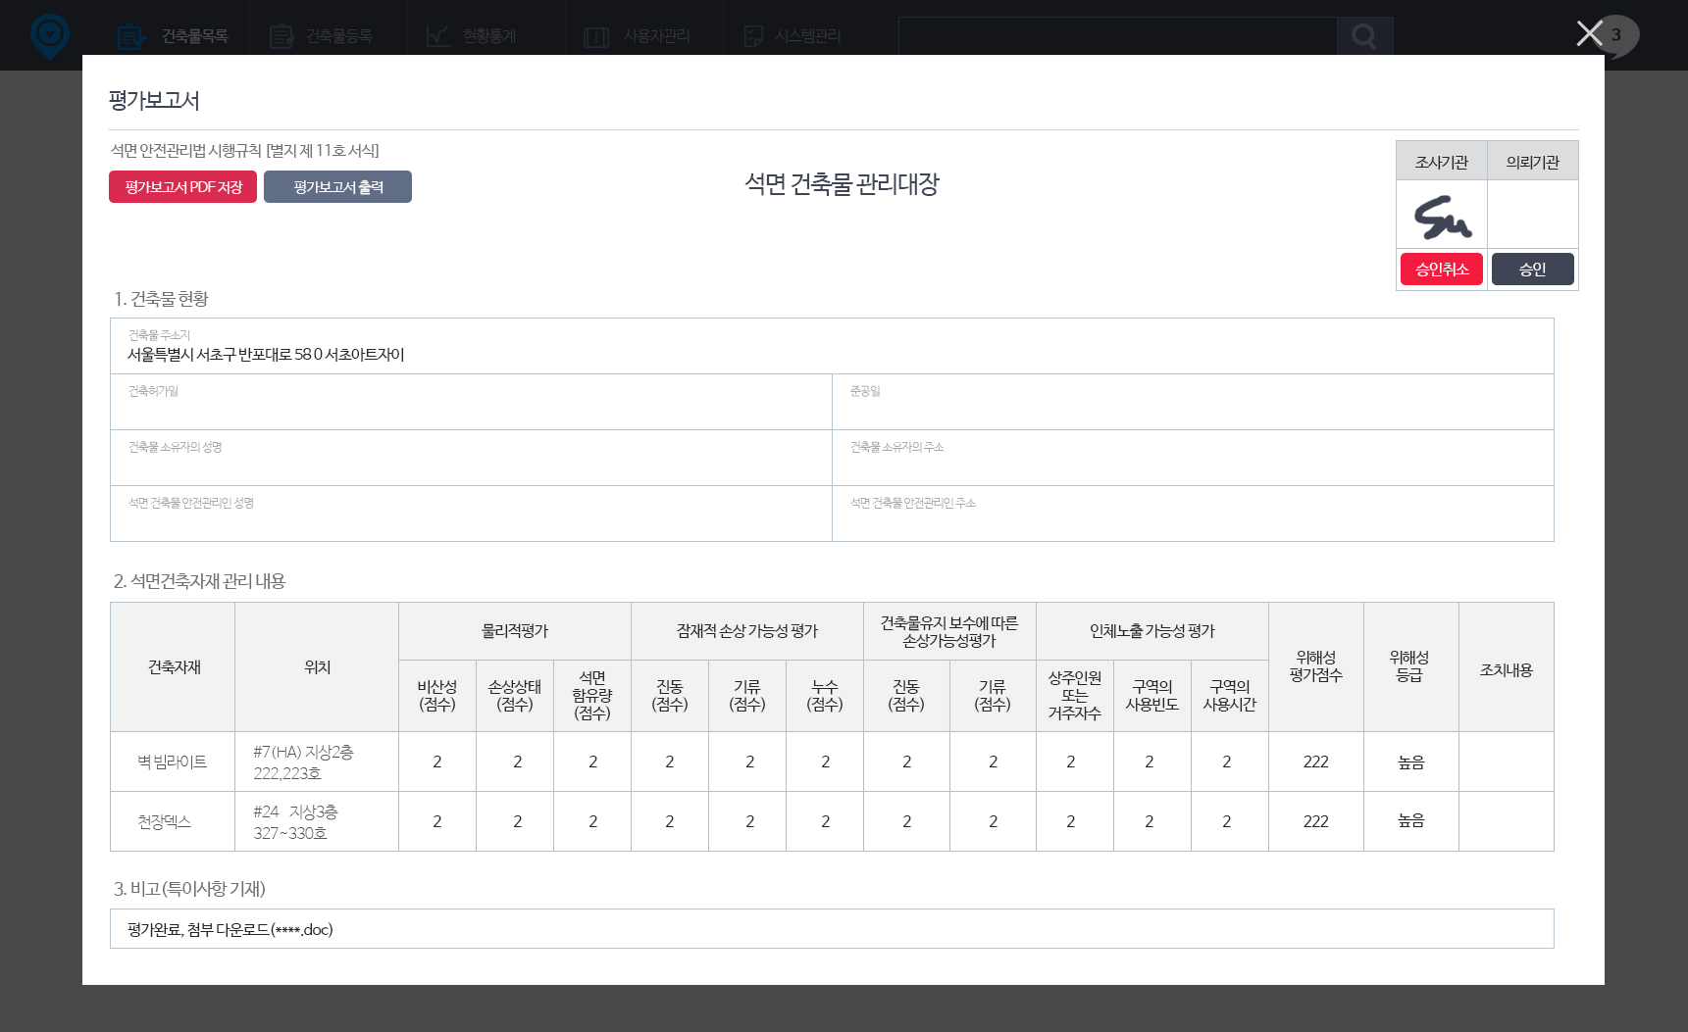Select the 의뢰기관 header cell
The image size is (1688, 1032).
coord(1532,162)
